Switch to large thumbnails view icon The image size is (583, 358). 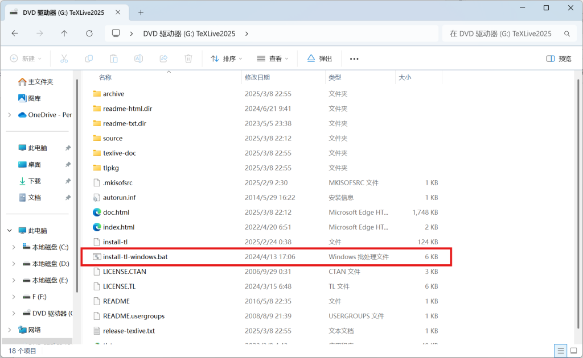click(x=574, y=351)
